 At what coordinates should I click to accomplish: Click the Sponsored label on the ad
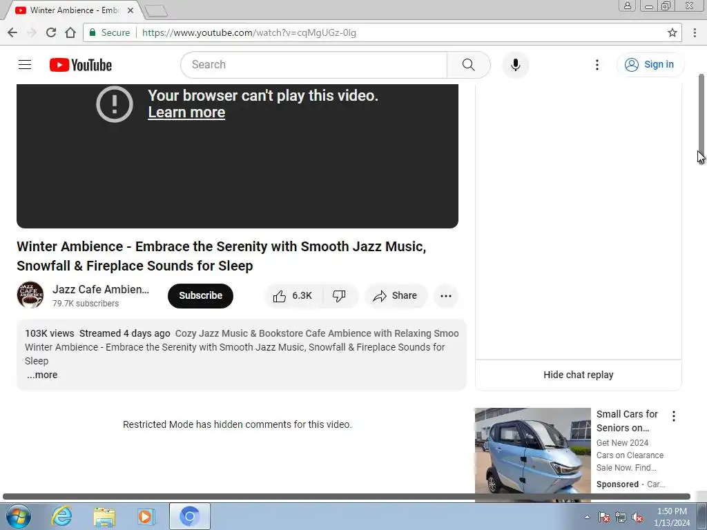click(x=617, y=484)
